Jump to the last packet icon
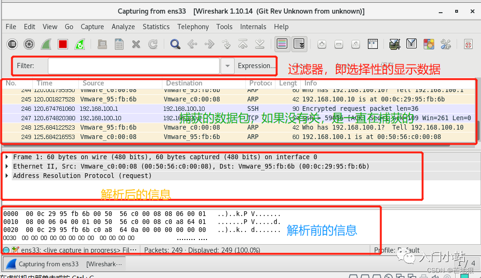The image size is (481, 278). click(260, 45)
